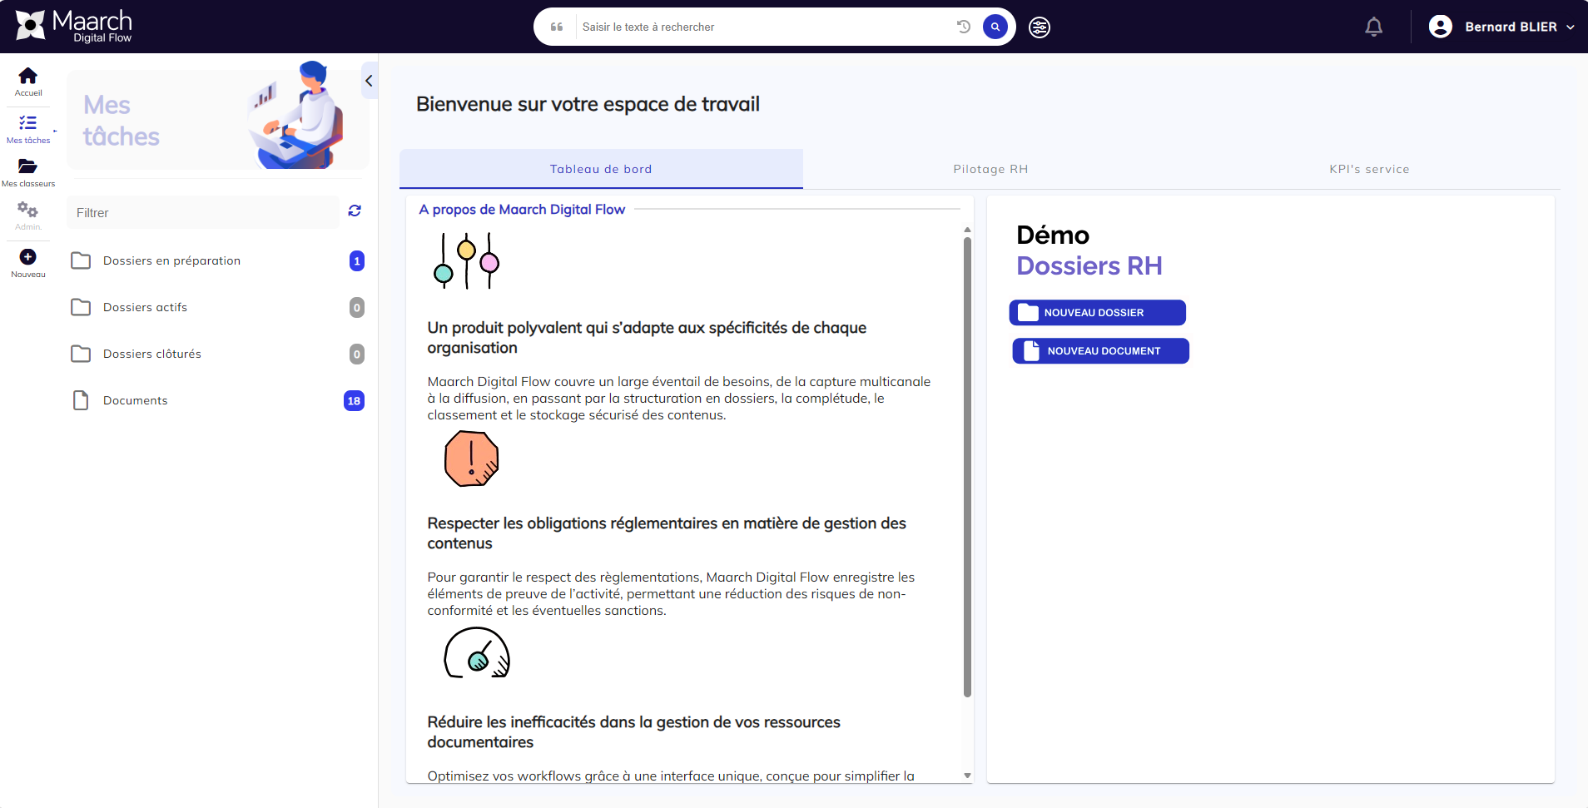Viewport: 1588px width, 808px height.
Task: Toggle exact phrase quote search
Action: [557, 27]
